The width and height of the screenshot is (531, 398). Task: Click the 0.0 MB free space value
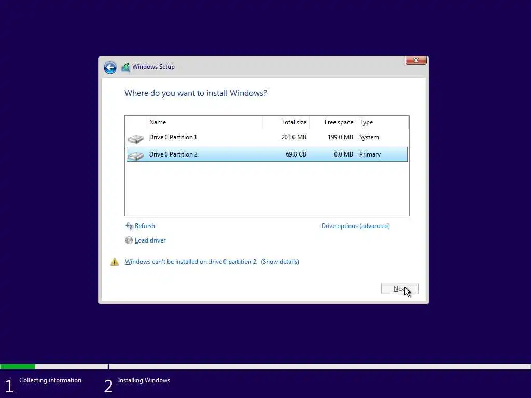click(x=343, y=154)
